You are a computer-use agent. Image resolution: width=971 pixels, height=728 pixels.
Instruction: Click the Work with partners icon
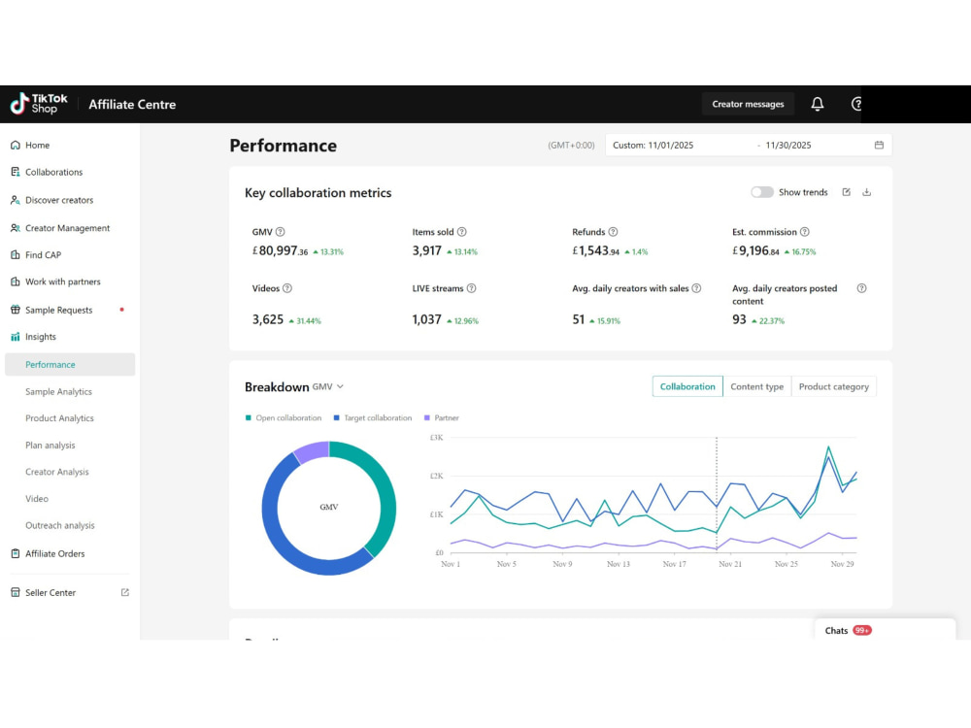pos(16,281)
